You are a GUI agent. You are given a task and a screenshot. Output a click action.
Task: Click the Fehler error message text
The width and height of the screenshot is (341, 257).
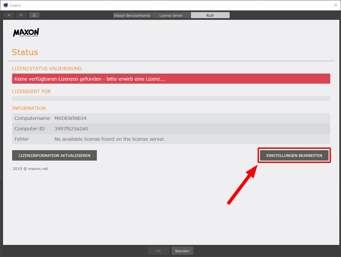[110, 139]
